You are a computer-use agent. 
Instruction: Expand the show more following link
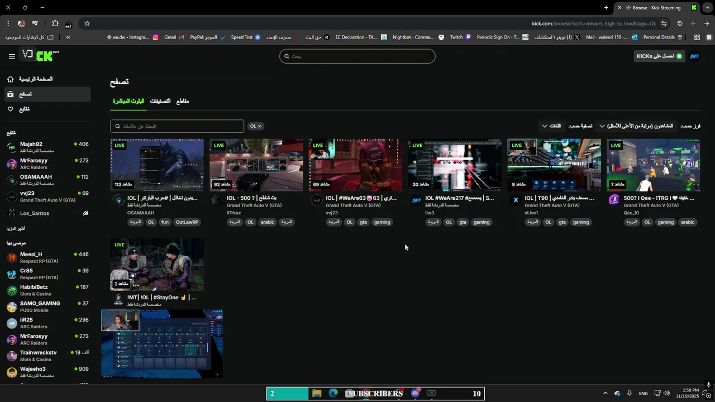point(16,229)
